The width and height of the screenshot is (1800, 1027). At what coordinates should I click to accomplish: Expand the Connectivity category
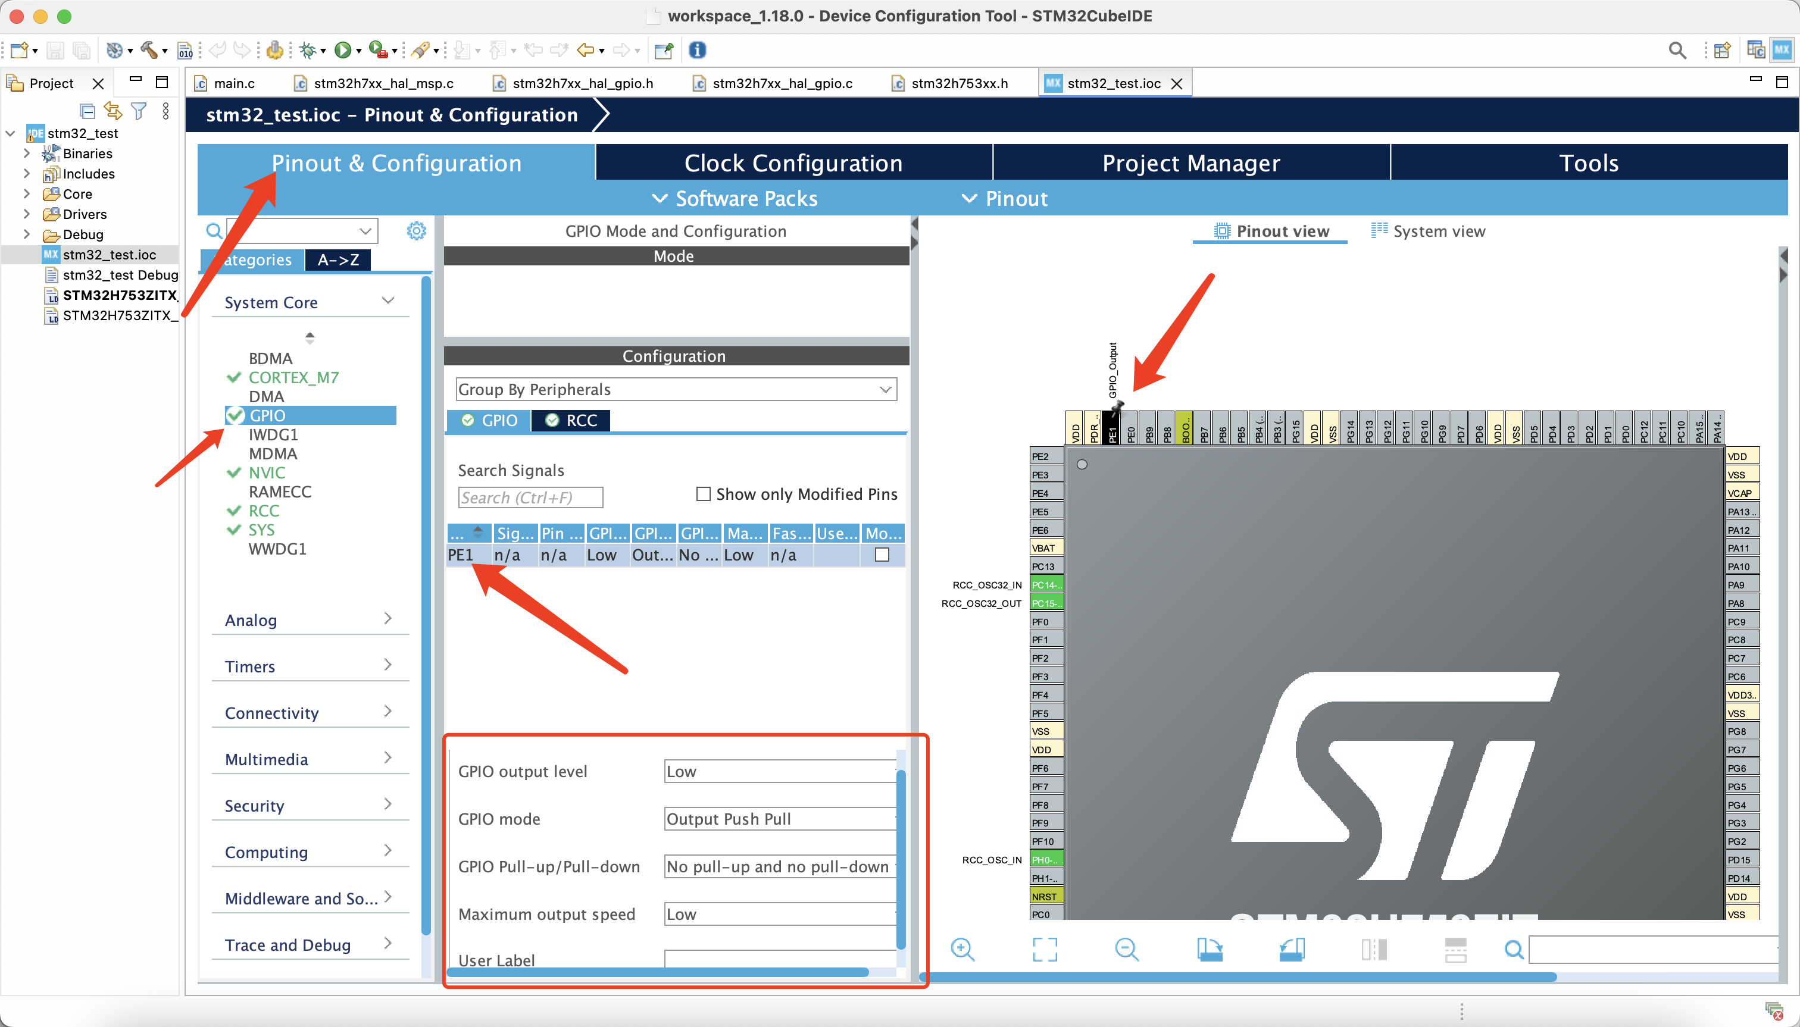(x=387, y=711)
